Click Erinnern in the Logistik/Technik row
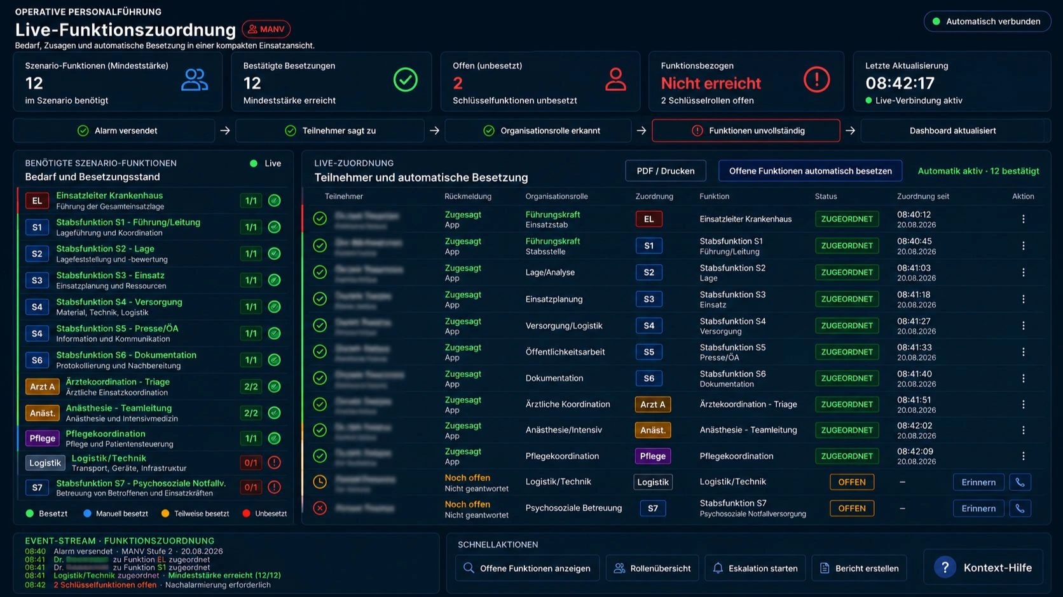The height and width of the screenshot is (597, 1063). [x=978, y=482]
